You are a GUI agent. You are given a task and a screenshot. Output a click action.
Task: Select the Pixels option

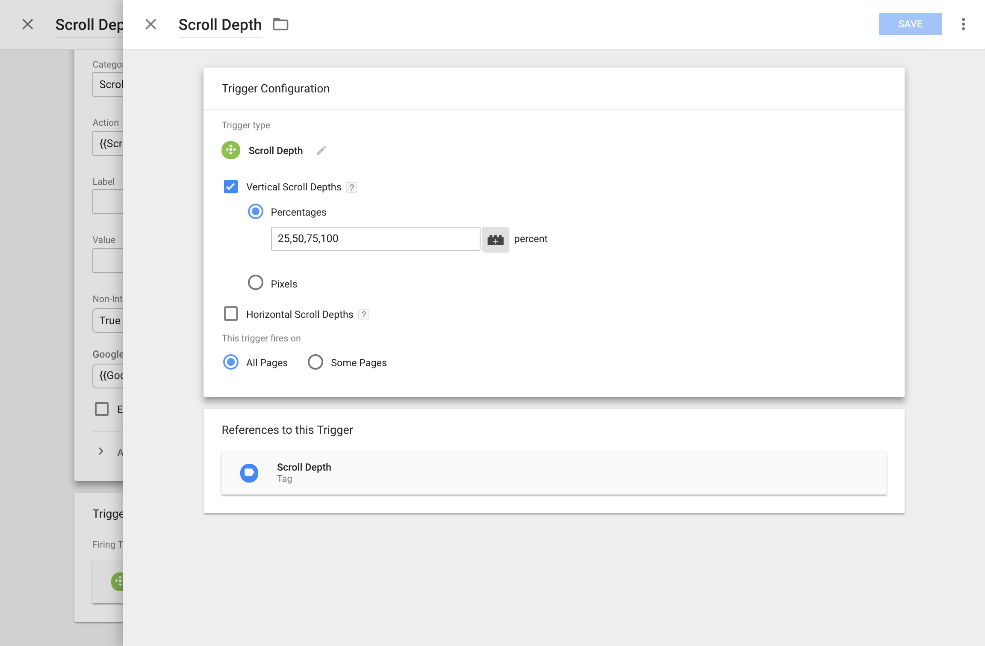(256, 282)
